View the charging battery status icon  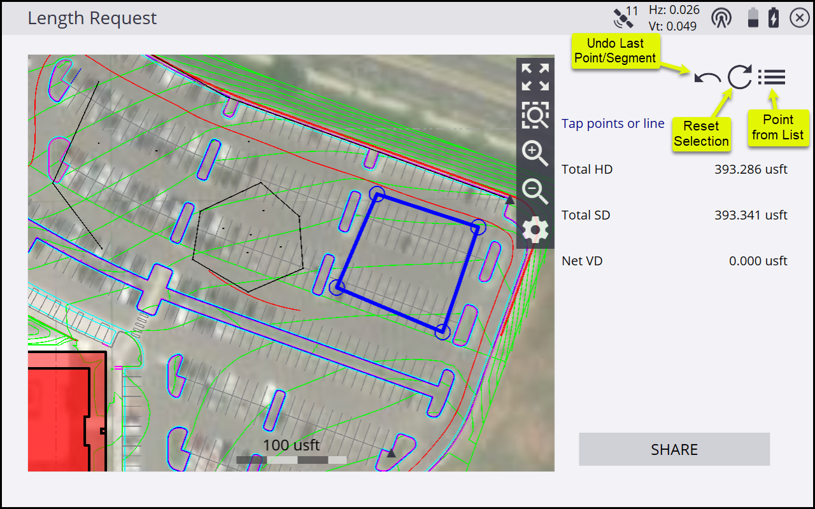coord(774,18)
